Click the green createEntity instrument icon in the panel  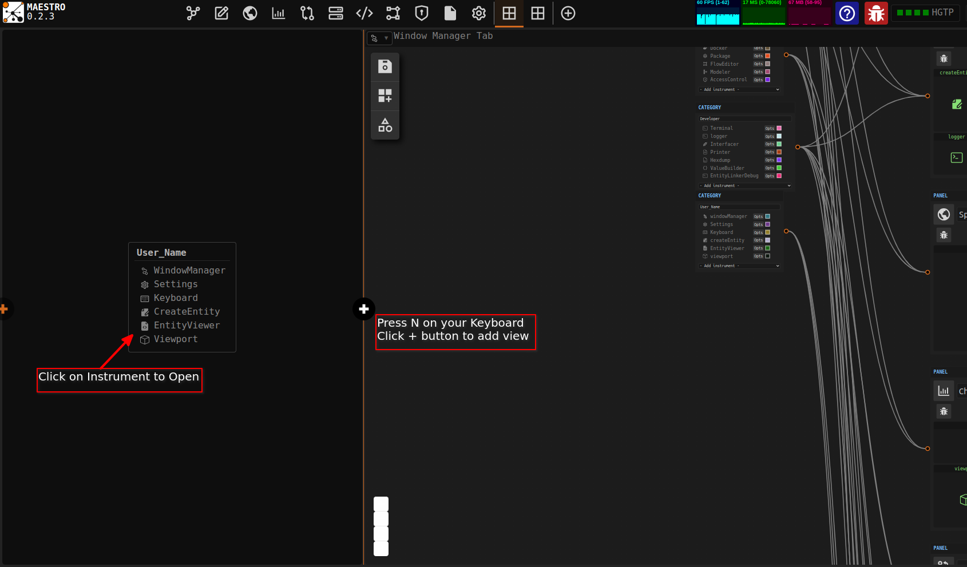(x=957, y=104)
